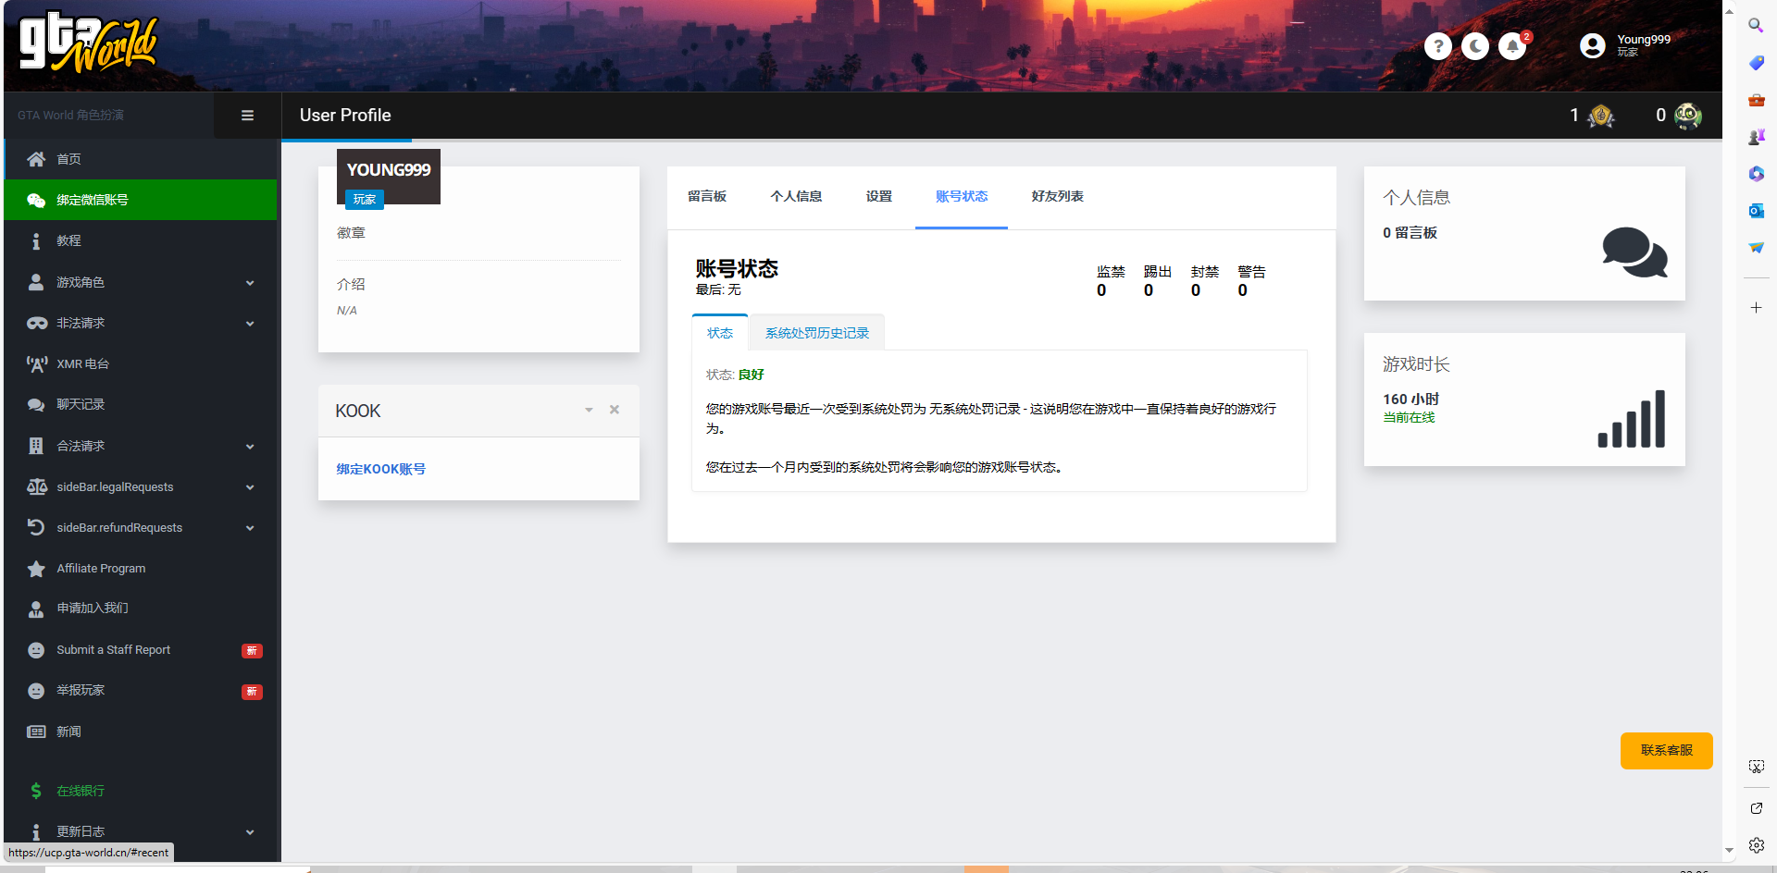Switch to the 个人信息 tab

point(796,196)
